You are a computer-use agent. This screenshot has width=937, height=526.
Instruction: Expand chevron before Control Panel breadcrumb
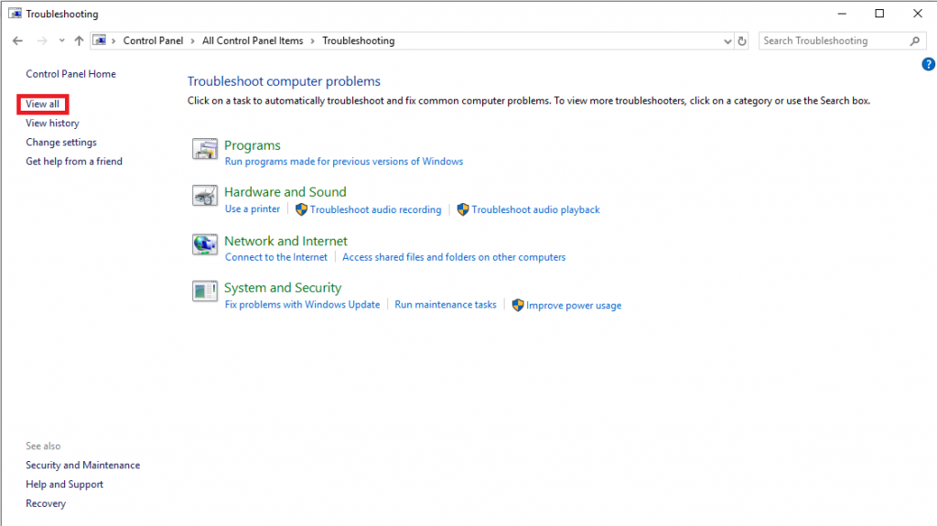[x=113, y=40]
